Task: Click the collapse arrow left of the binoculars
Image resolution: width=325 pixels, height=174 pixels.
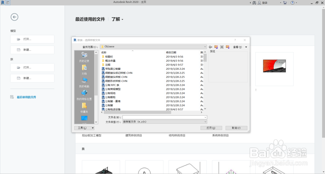Action: (250, 3)
